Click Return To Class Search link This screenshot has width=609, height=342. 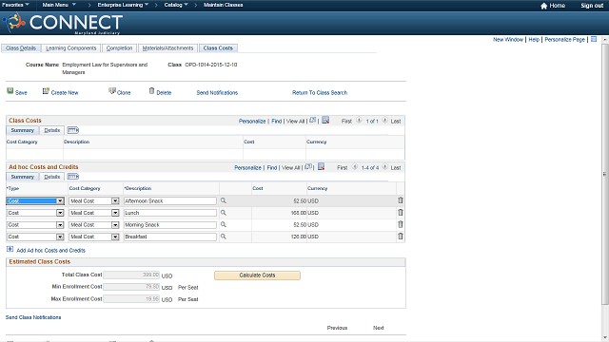(x=320, y=93)
